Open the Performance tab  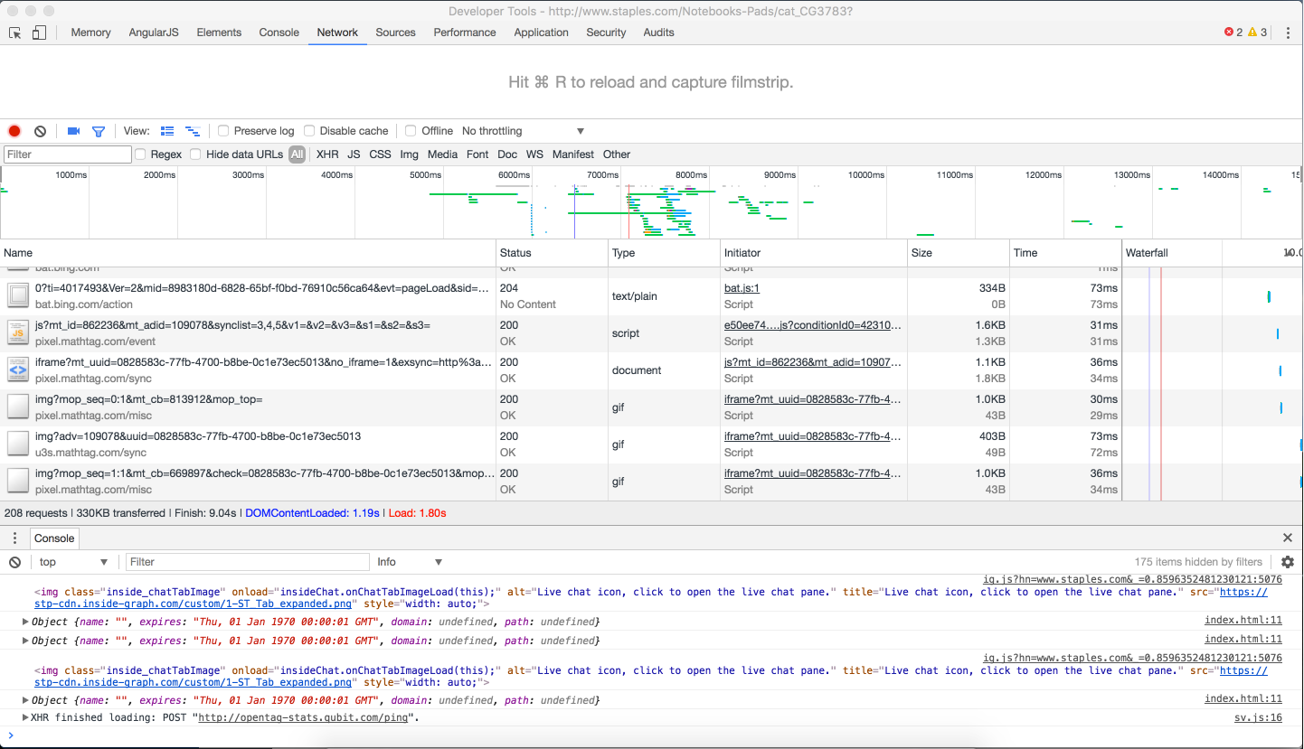[x=464, y=33]
